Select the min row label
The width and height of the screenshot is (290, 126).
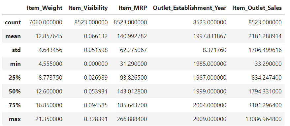coord(16,64)
